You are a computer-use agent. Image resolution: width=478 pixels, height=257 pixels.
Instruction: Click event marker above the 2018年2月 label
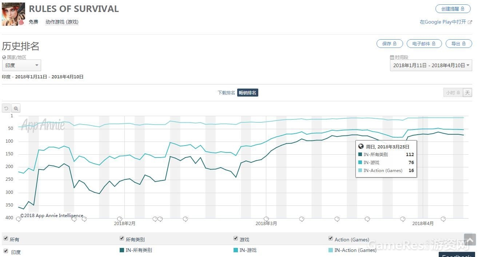[x=120, y=219]
